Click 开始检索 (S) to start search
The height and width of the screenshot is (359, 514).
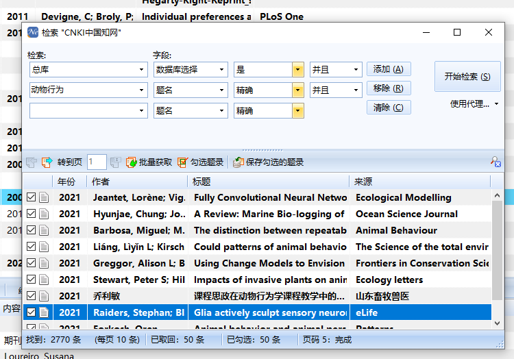(x=467, y=76)
